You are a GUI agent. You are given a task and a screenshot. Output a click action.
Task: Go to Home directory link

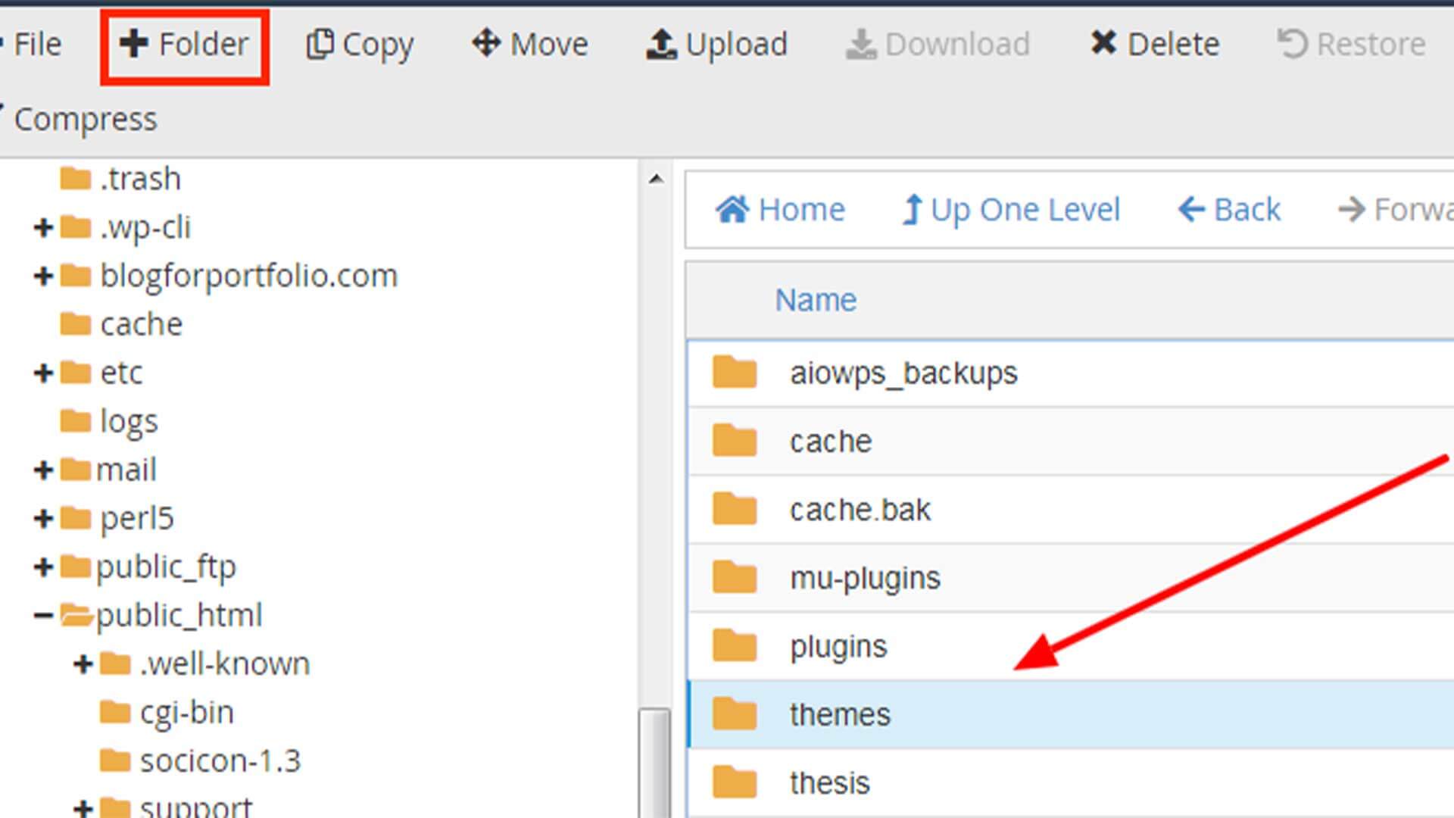point(780,210)
